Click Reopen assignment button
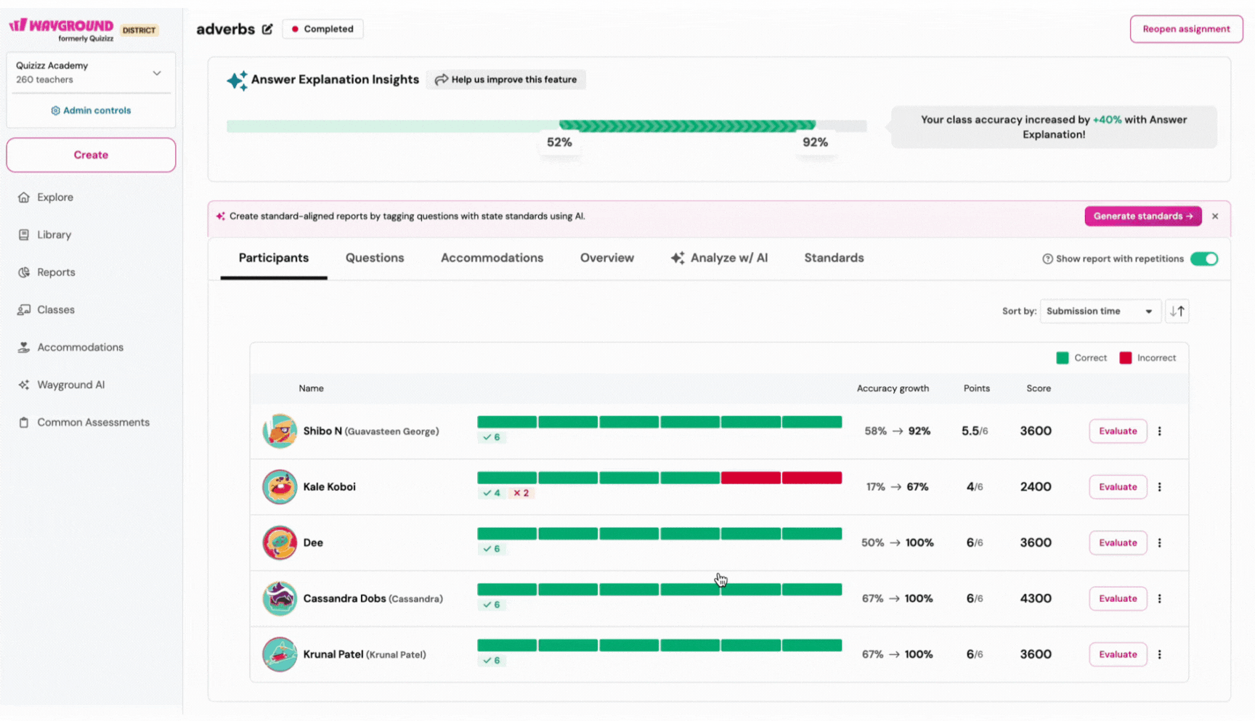The height and width of the screenshot is (721, 1255). [1186, 29]
